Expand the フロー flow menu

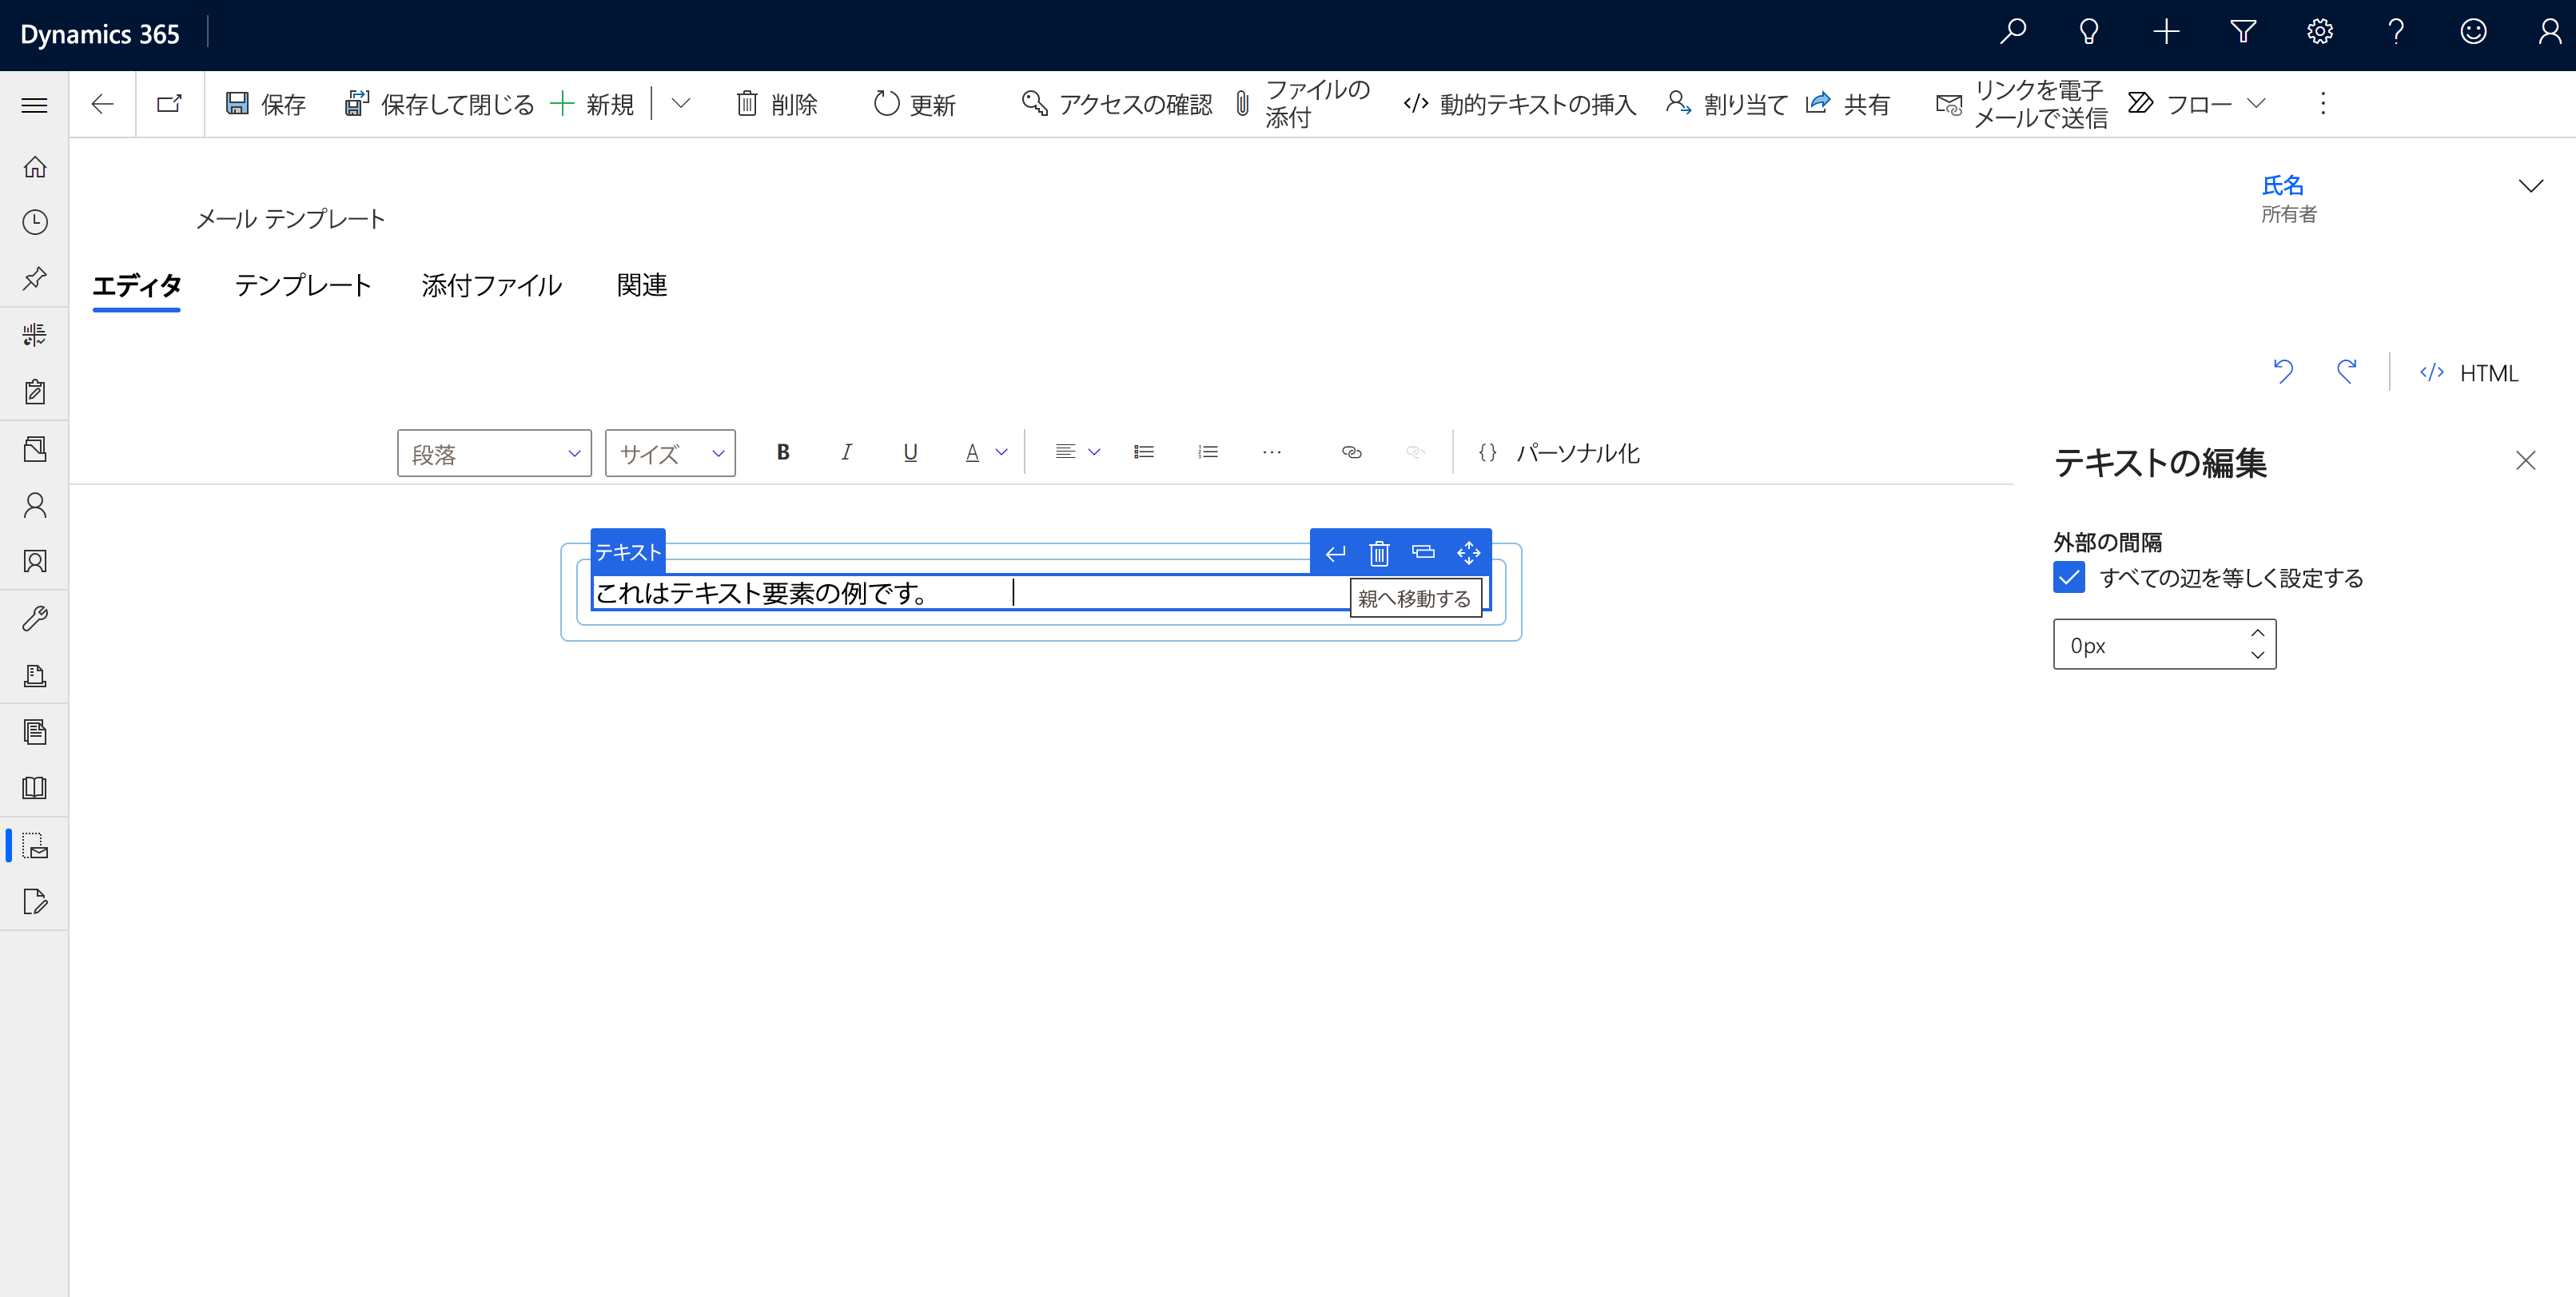click(2196, 104)
